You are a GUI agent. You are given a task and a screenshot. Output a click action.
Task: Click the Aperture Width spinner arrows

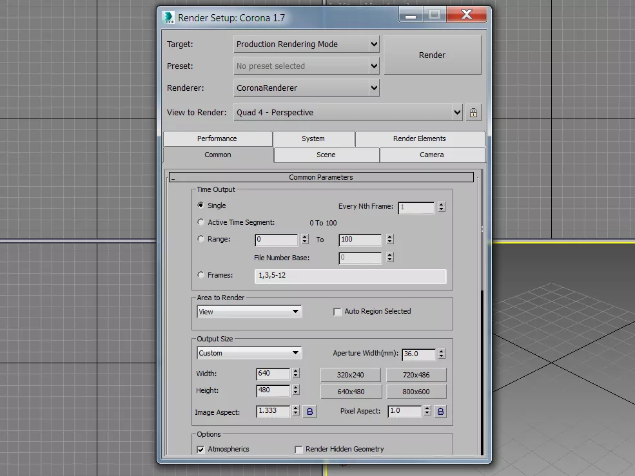441,354
